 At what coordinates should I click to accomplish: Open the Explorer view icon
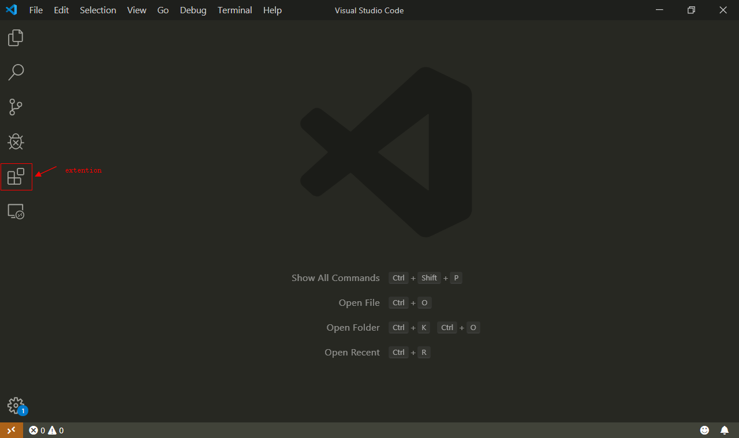tap(15, 38)
